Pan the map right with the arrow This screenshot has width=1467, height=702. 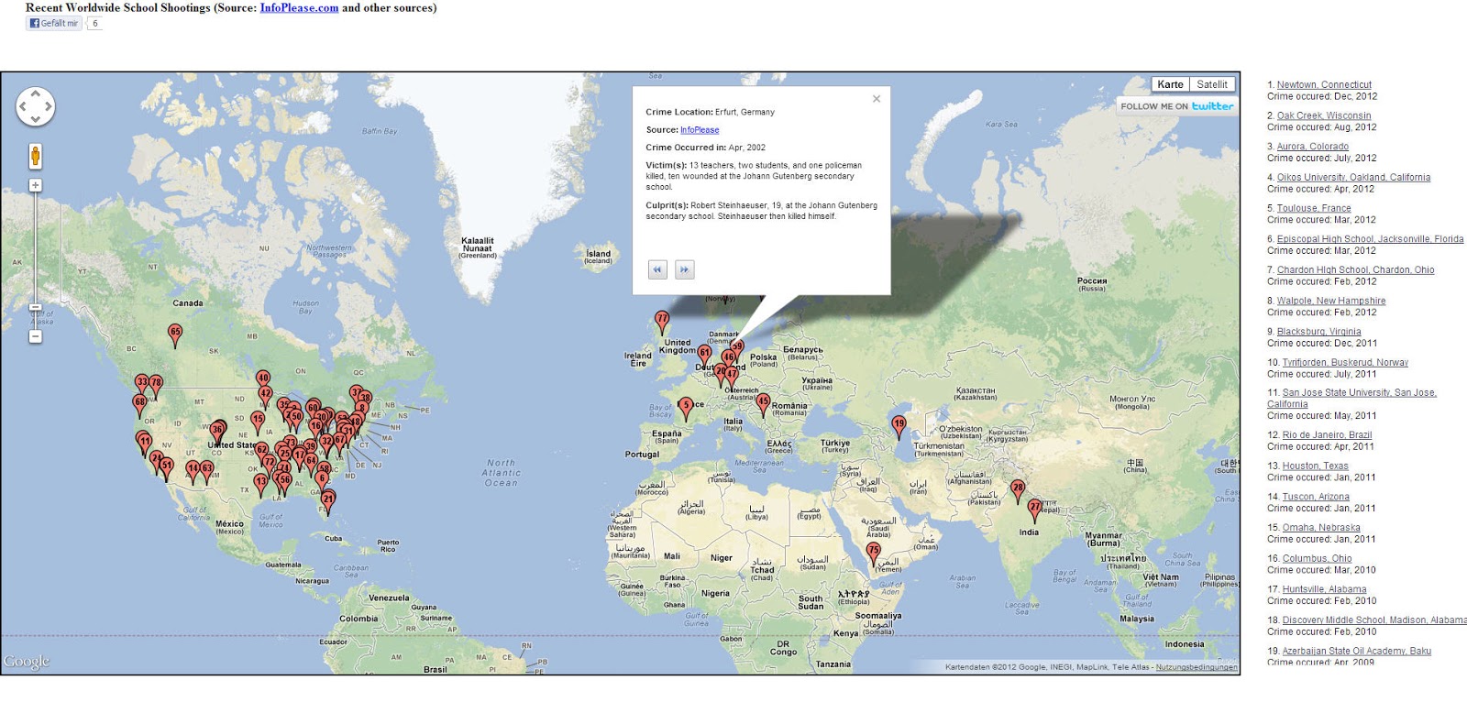[48, 107]
